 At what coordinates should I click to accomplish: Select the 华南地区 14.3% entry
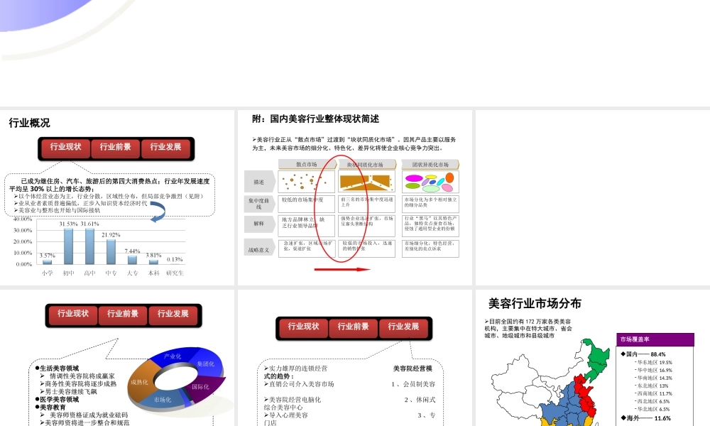pos(654,378)
